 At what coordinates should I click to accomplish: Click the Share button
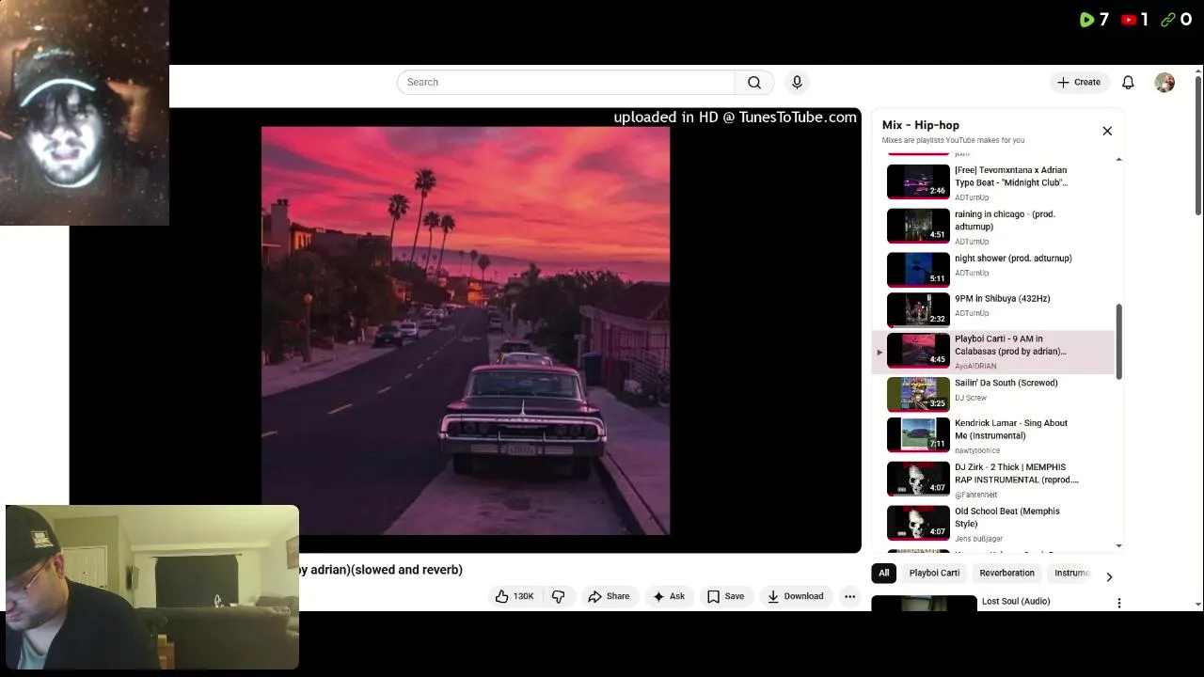609,596
